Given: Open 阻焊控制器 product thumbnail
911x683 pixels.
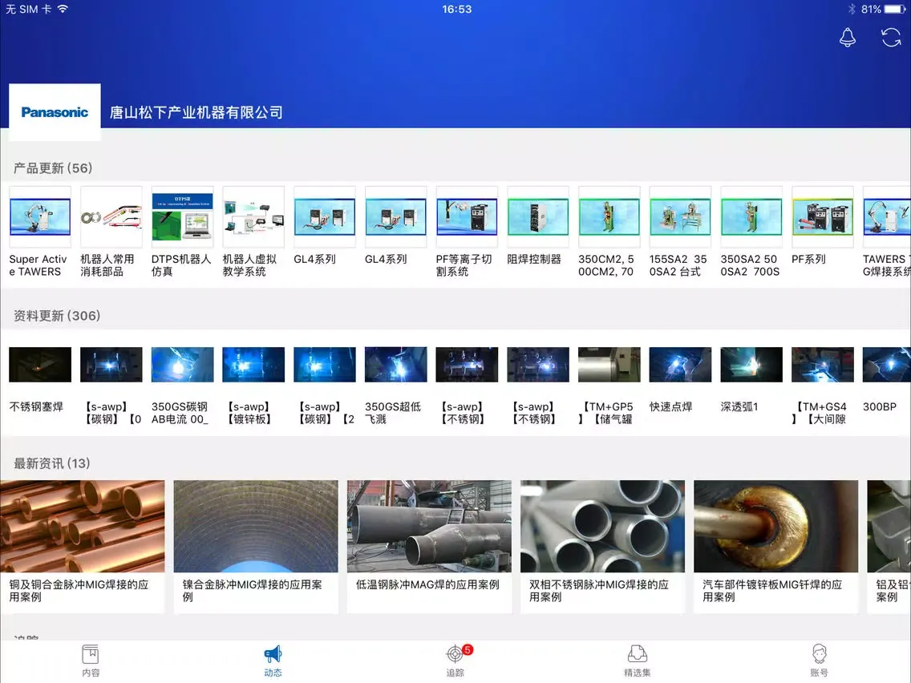Looking at the screenshot, I should pyautogui.click(x=538, y=217).
